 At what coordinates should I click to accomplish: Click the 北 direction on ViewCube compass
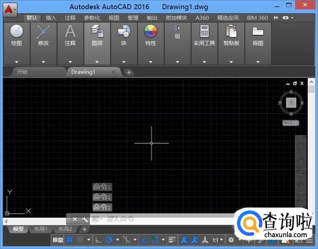coord(291,92)
